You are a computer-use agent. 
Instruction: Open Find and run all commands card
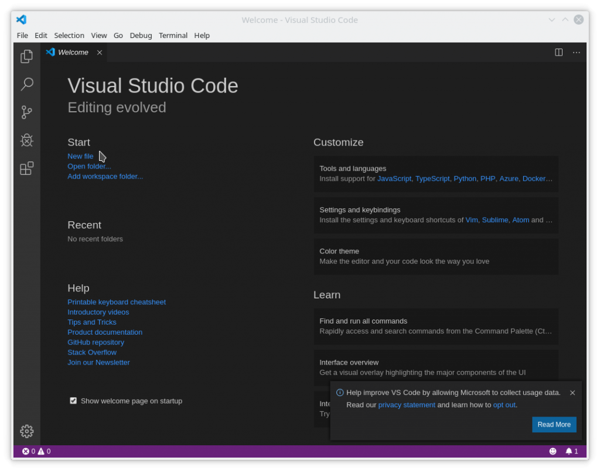click(x=436, y=326)
